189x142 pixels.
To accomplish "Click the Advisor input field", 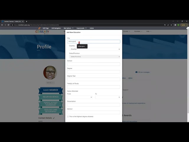I will coord(94,112).
